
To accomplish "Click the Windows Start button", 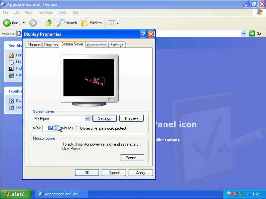I will pos(16,194).
